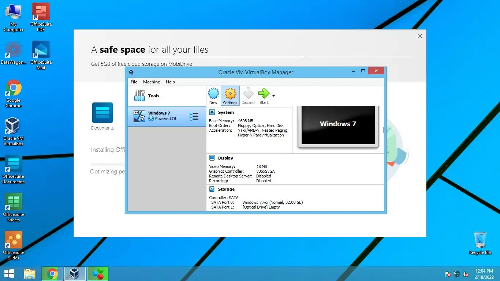Viewport: 500px width, 281px height.
Task: Click the Windows 7 preview thumbnail
Action: [x=338, y=125]
